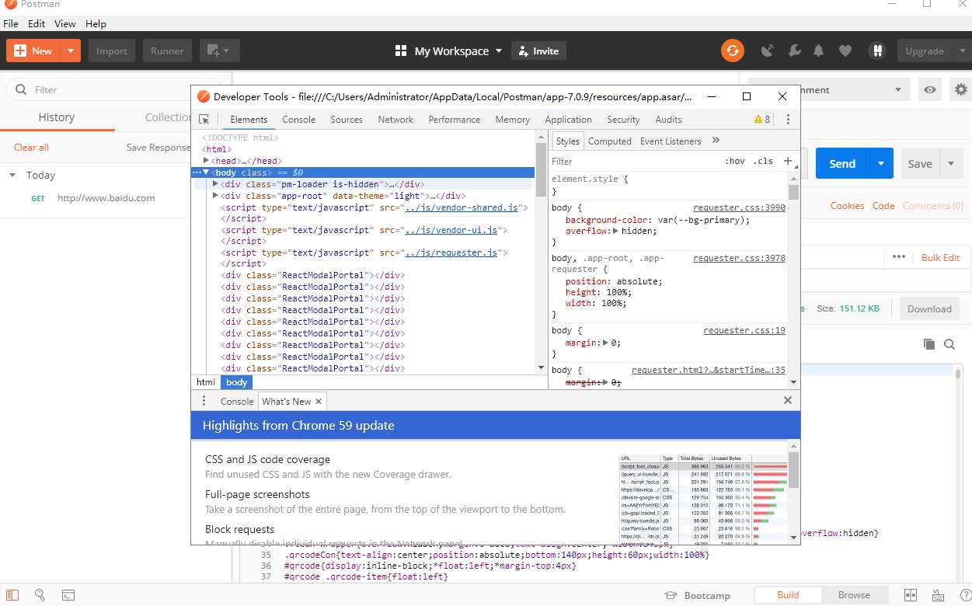This screenshot has width=972, height=606.
Task: Open the satellite capture requests icon
Action: point(768,50)
